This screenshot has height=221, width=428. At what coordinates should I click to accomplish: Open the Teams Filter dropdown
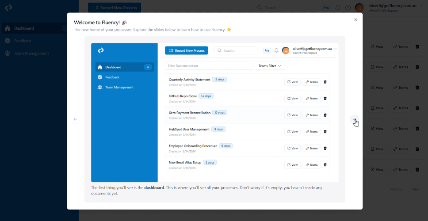pos(270,66)
